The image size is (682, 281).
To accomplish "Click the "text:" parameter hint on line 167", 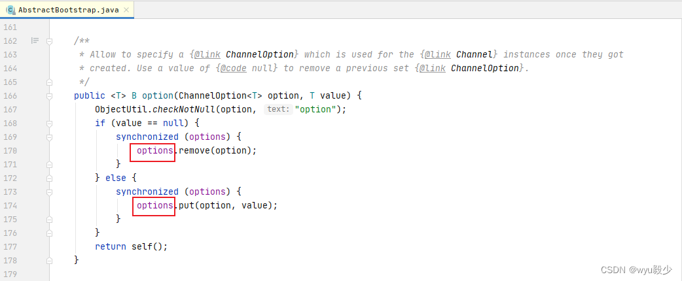I will click(x=278, y=109).
